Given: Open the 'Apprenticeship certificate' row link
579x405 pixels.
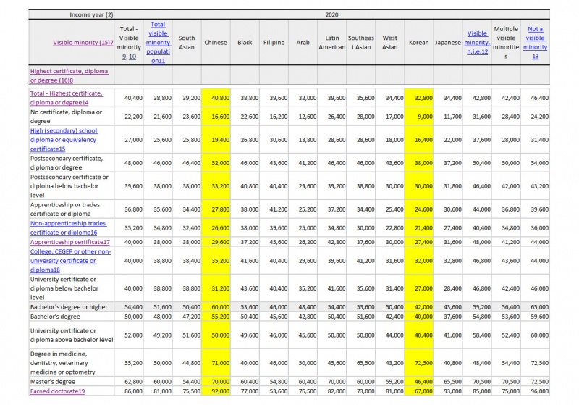Looking at the screenshot, I should click(x=69, y=242).
